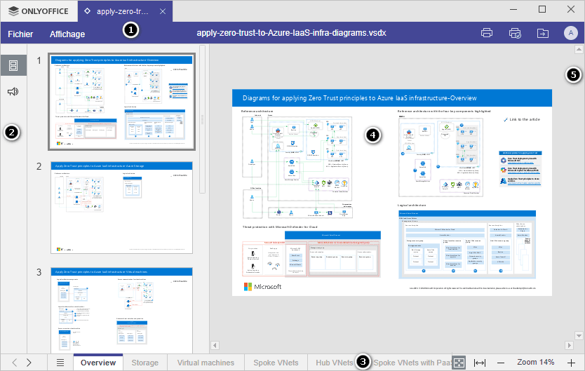585x371 pixels.
Task: Click the Zoom 14% label
Action: pyautogui.click(x=535, y=362)
